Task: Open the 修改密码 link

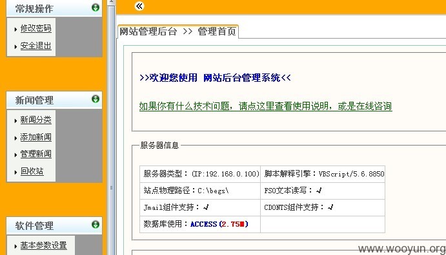Action: [36, 28]
